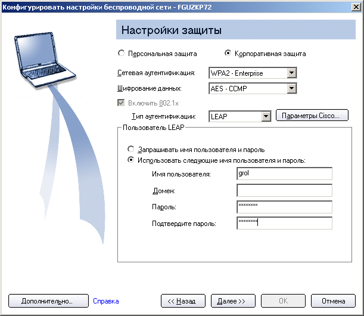Select the Корпоративная защита radio button
This screenshot has width=364, height=316.
click(228, 53)
